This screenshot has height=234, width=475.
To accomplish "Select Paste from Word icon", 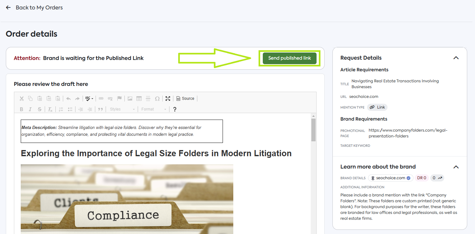I will [x=58, y=99].
